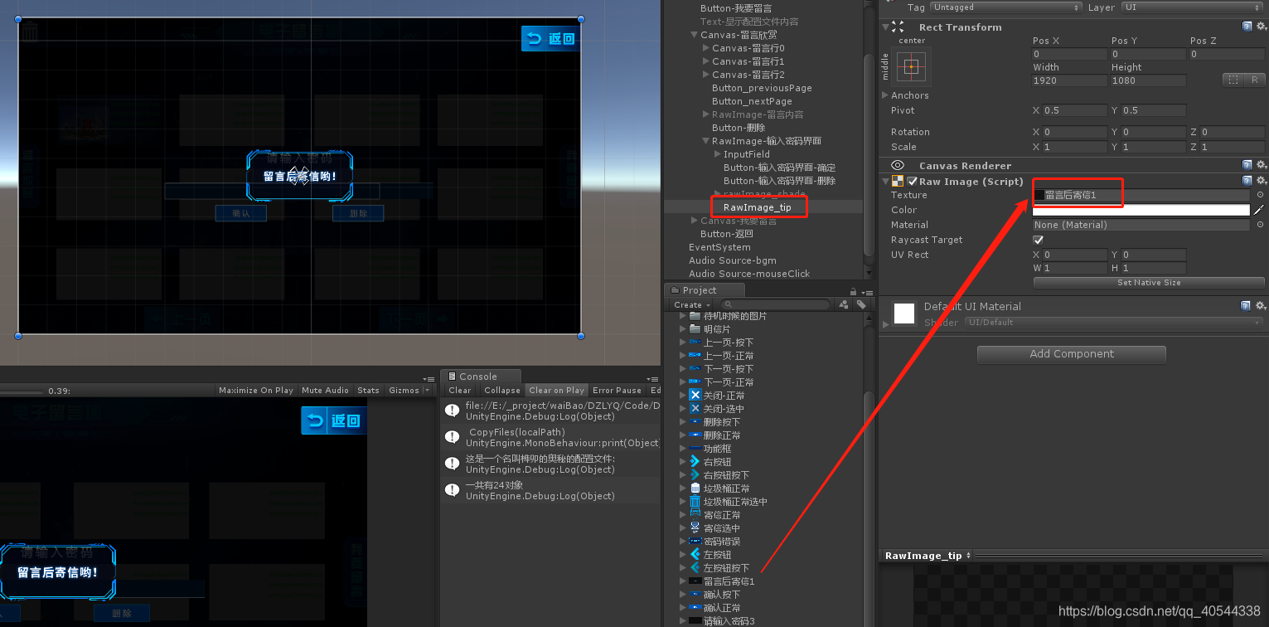1269x627 pixels.
Task: Open the Raw Image component gear menu
Action: click(1261, 181)
